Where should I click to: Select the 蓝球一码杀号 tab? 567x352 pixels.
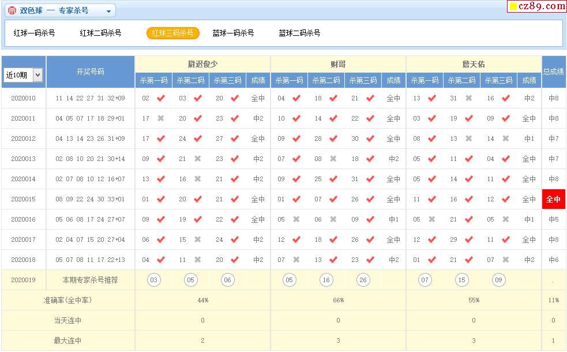click(233, 33)
